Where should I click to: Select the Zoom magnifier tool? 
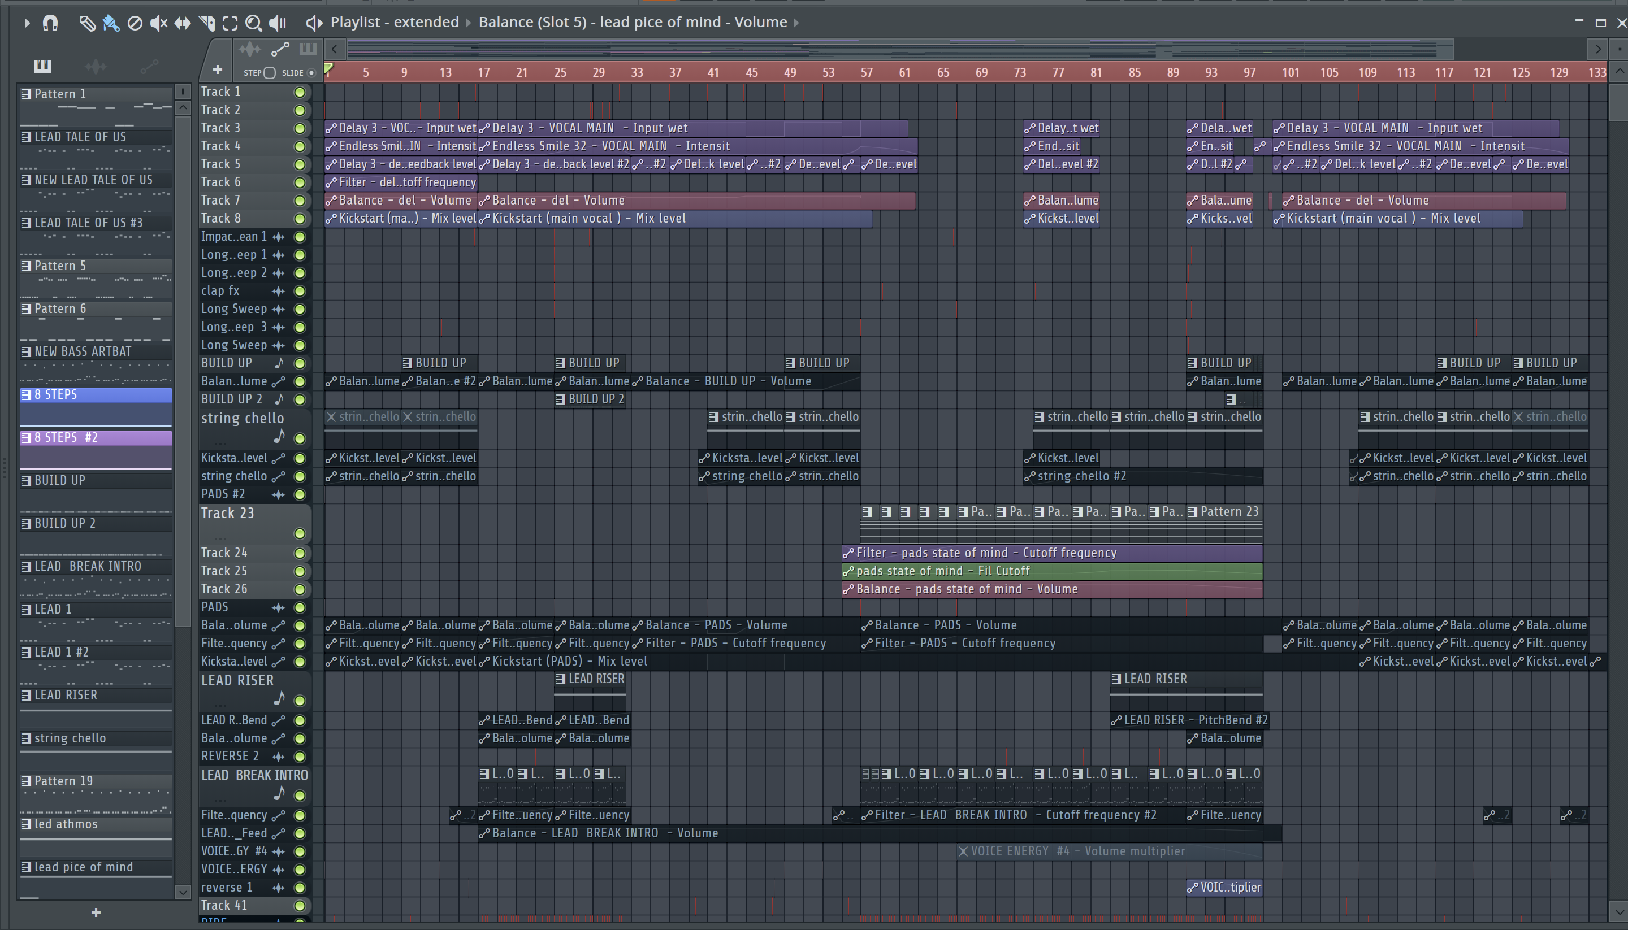254,24
